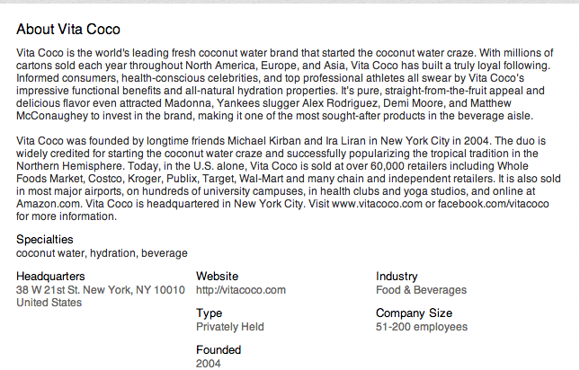Open the http://vitacoco.com website link
580x370 pixels.
[241, 290]
